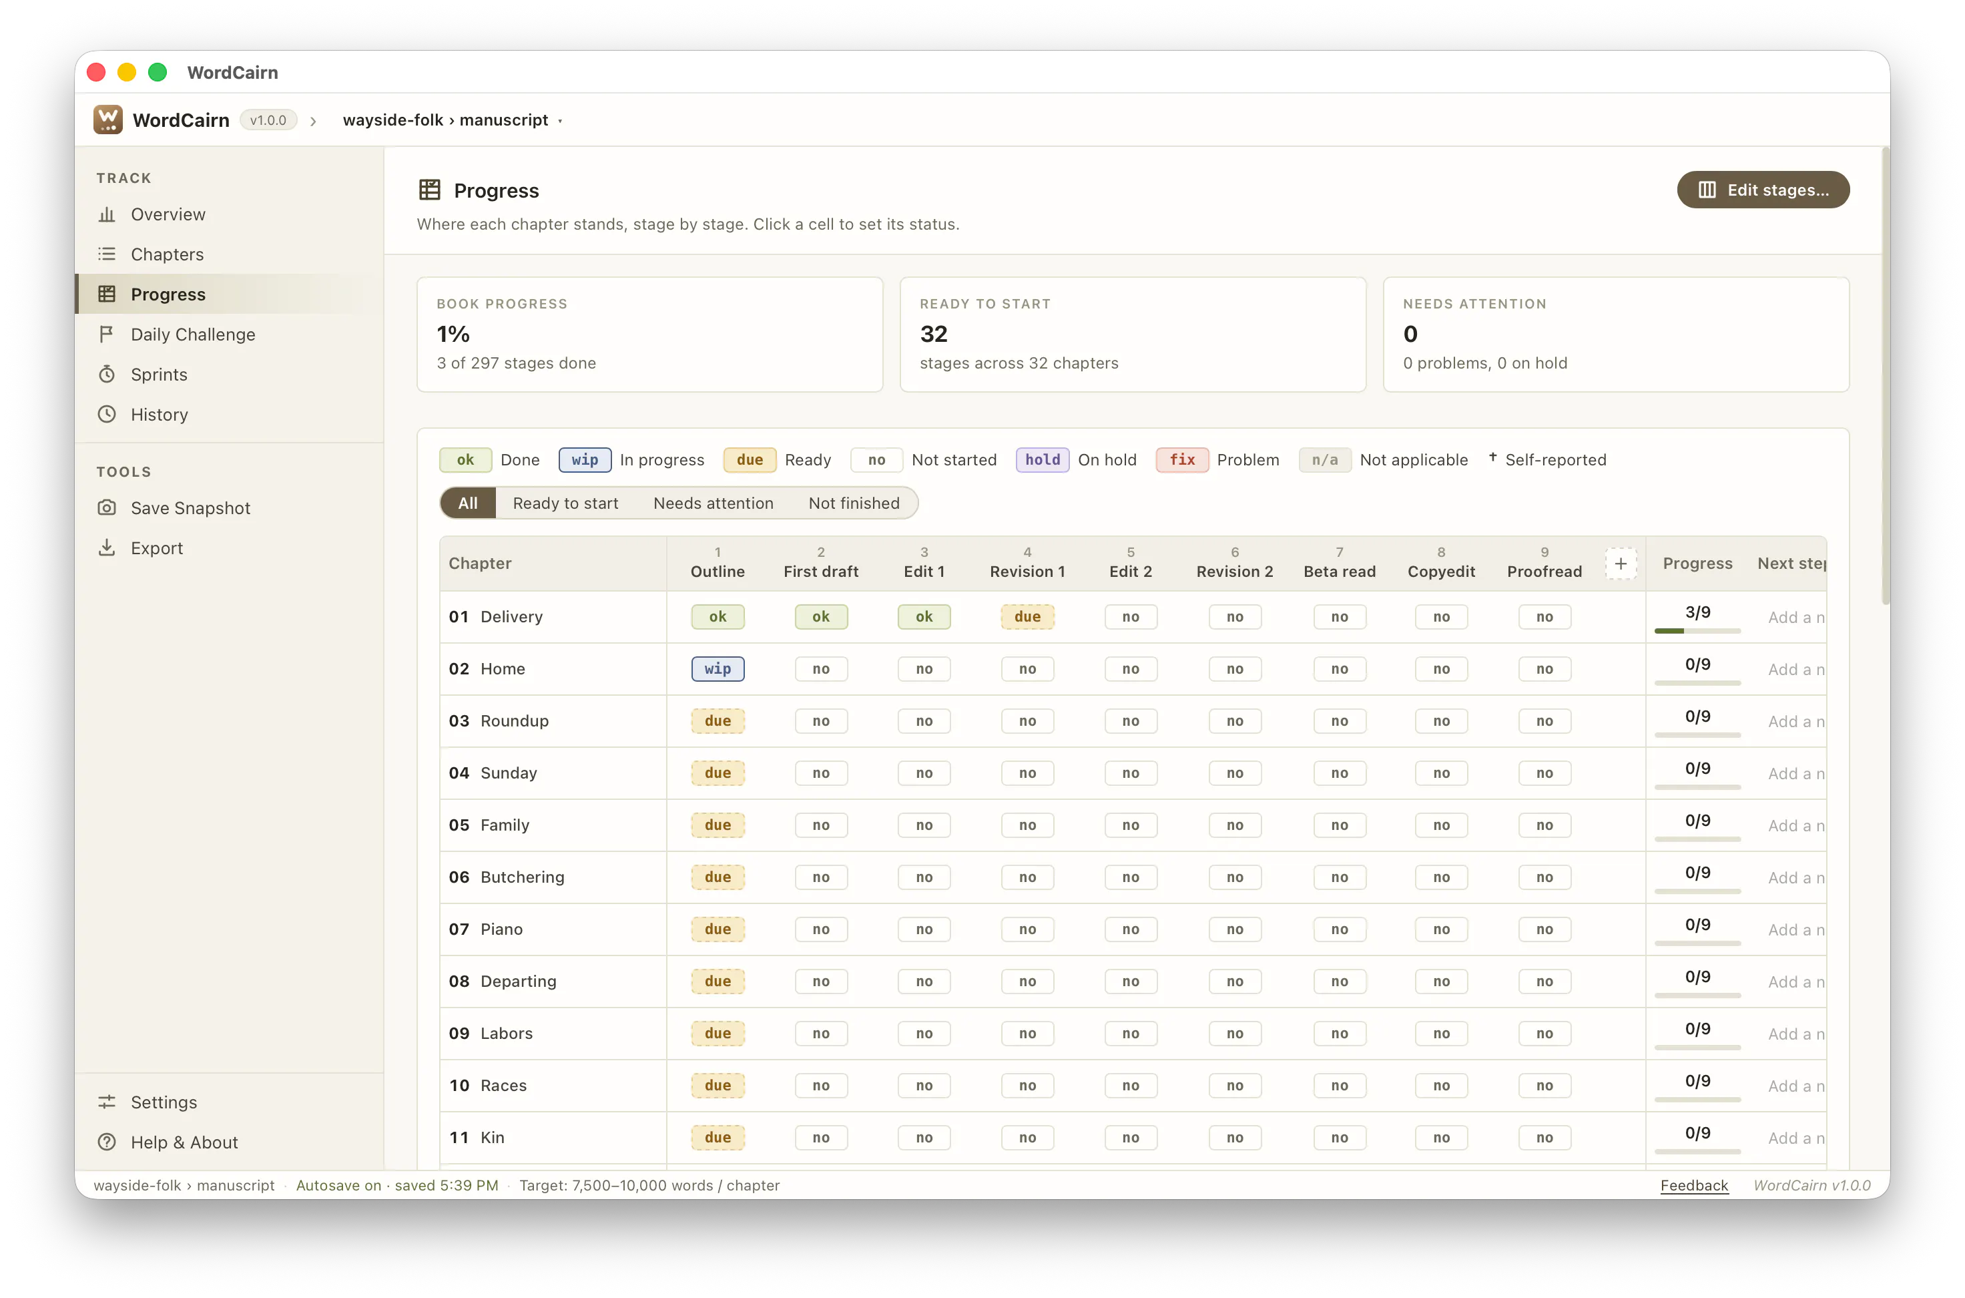Switch to Not finished filter
The image size is (1965, 1298).
[x=854, y=503]
